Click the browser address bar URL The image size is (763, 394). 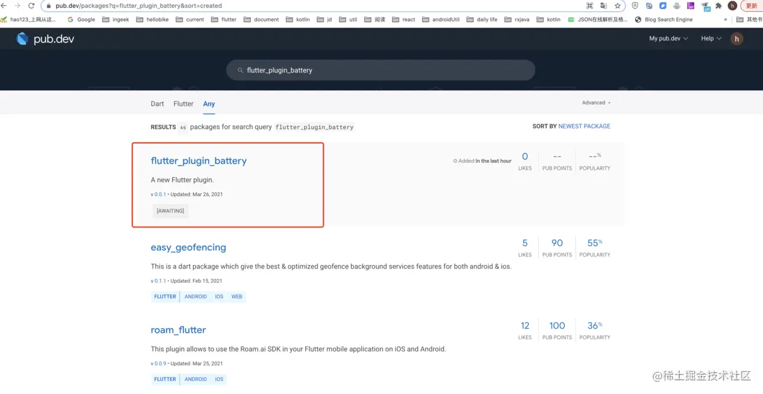[x=138, y=6]
